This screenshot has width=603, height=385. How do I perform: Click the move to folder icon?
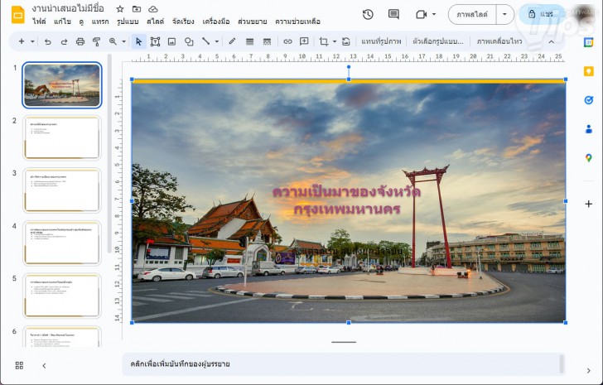tap(137, 9)
